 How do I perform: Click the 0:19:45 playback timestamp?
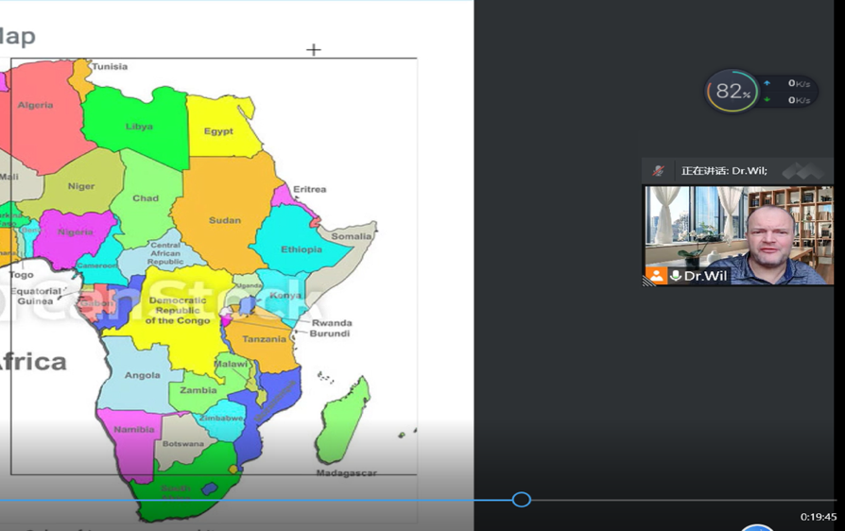pyautogui.click(x=818, y=517)
